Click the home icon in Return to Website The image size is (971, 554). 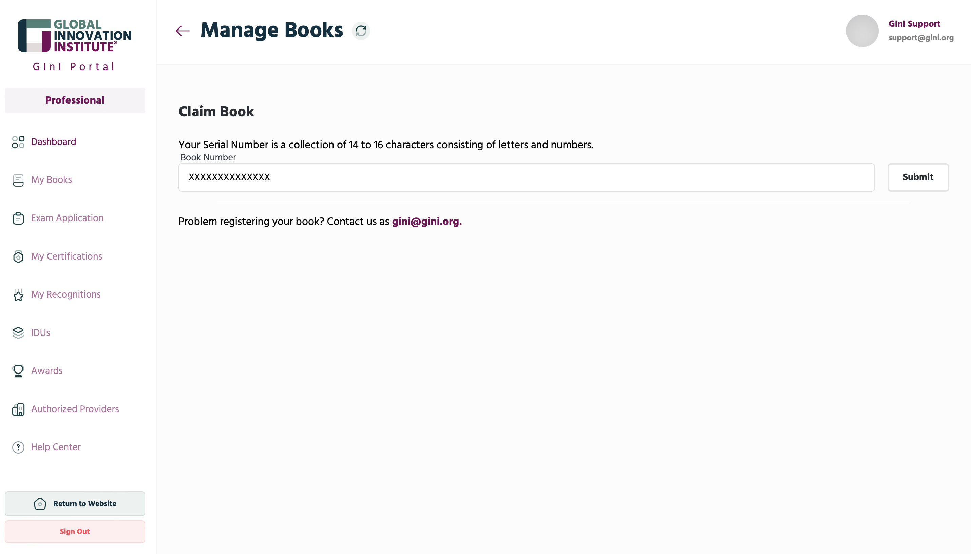pos(40,503)
